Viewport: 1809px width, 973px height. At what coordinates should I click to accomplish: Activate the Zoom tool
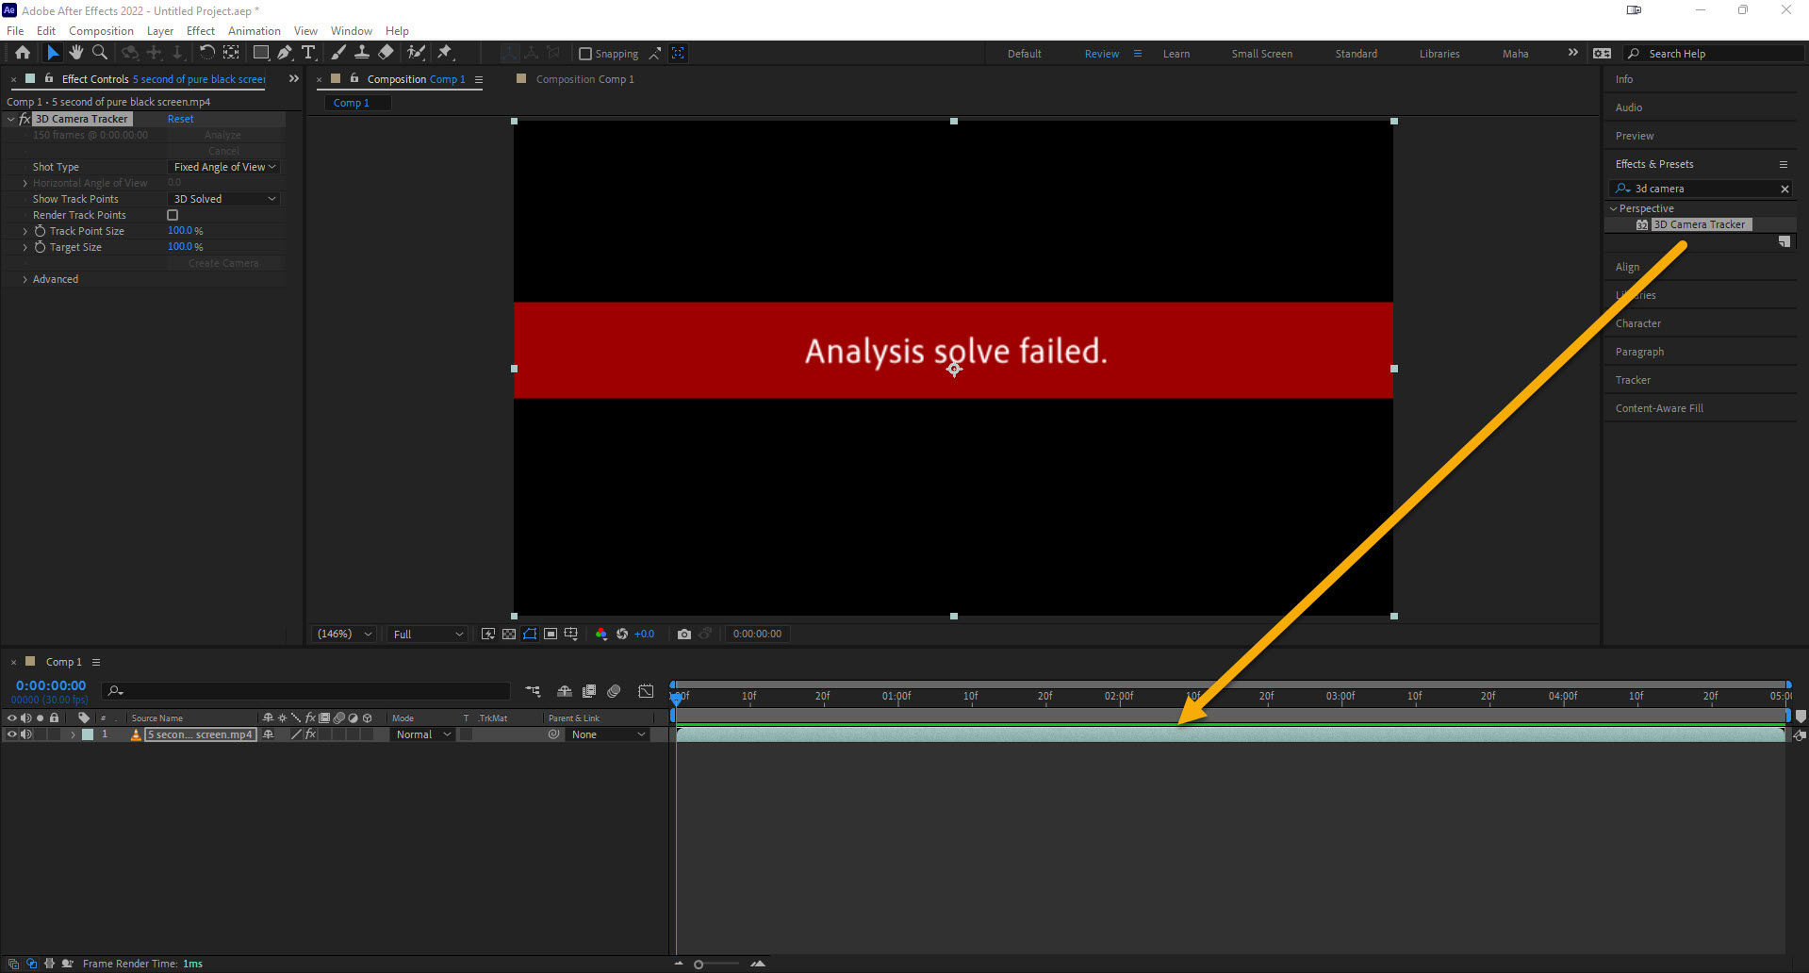[x=99, y=53]
